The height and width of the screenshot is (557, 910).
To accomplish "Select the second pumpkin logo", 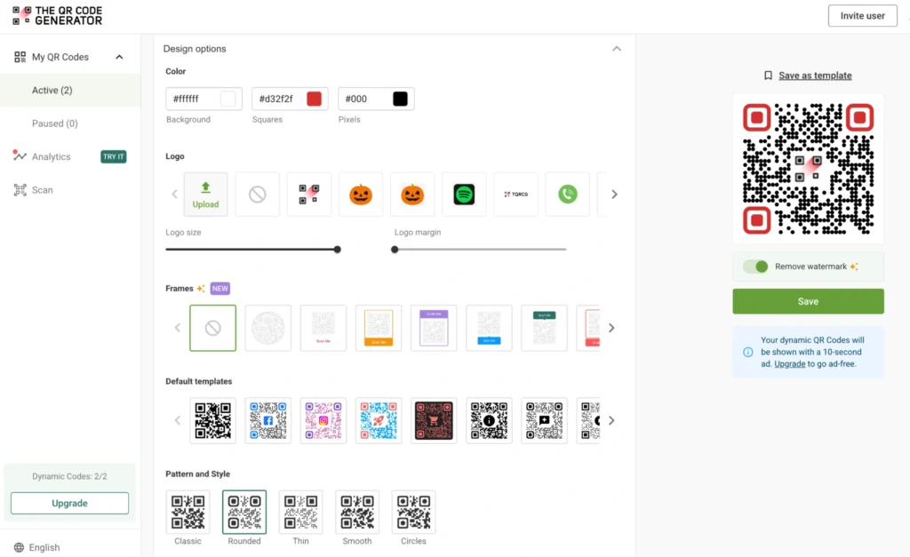I will pyautogui.click(x=412, y=195).
